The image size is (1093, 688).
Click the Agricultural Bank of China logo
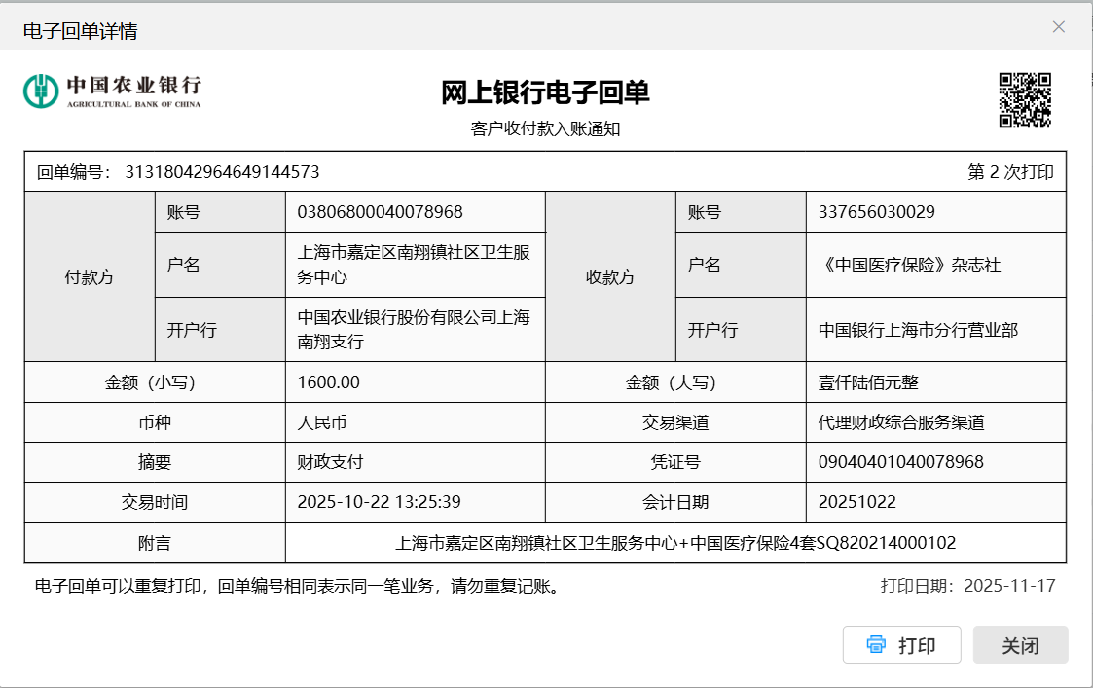click(x=112, y=91)
